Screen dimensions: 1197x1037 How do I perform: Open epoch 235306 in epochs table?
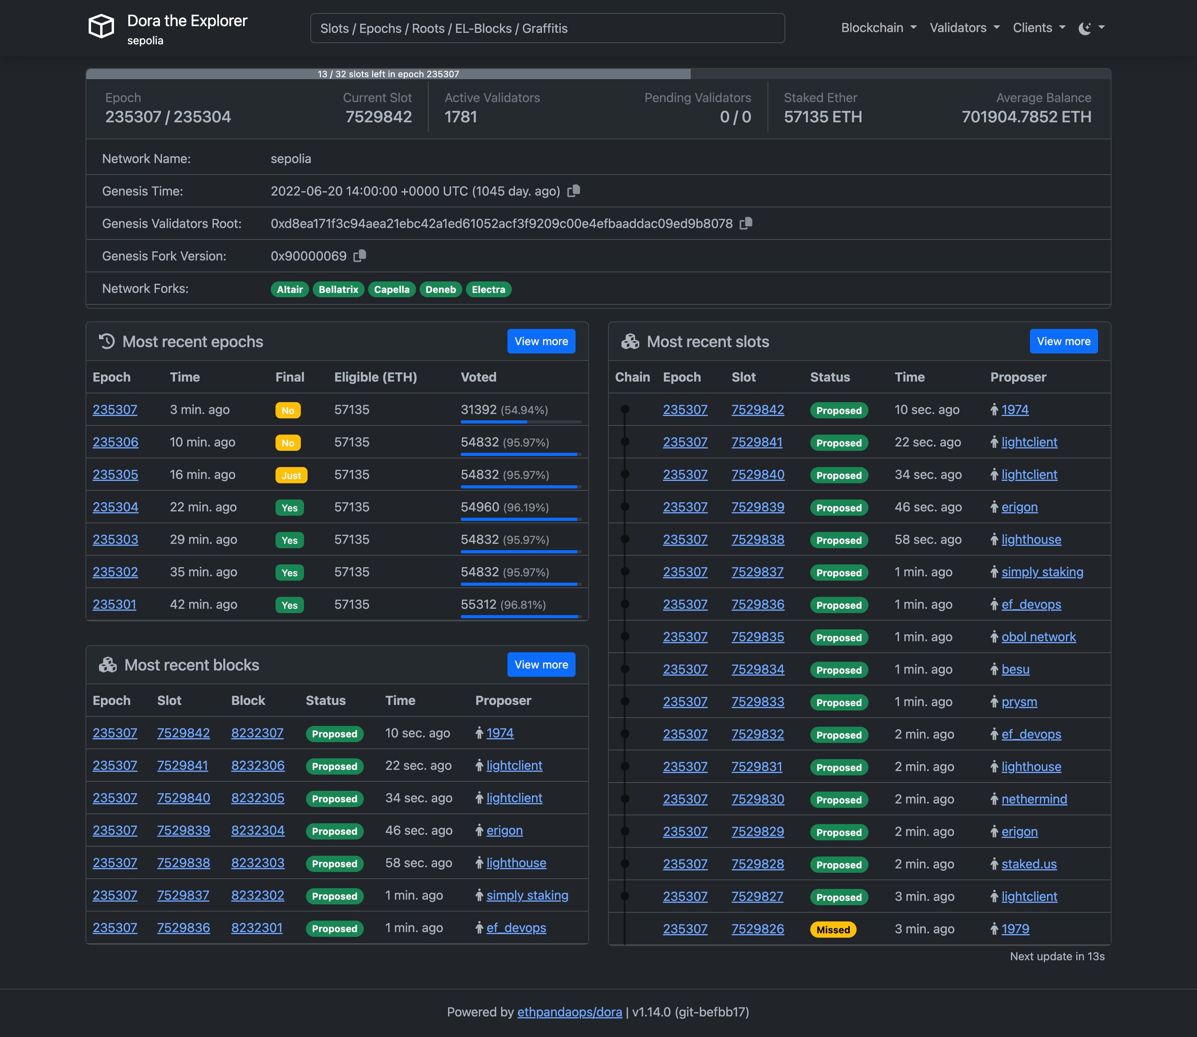115,442
